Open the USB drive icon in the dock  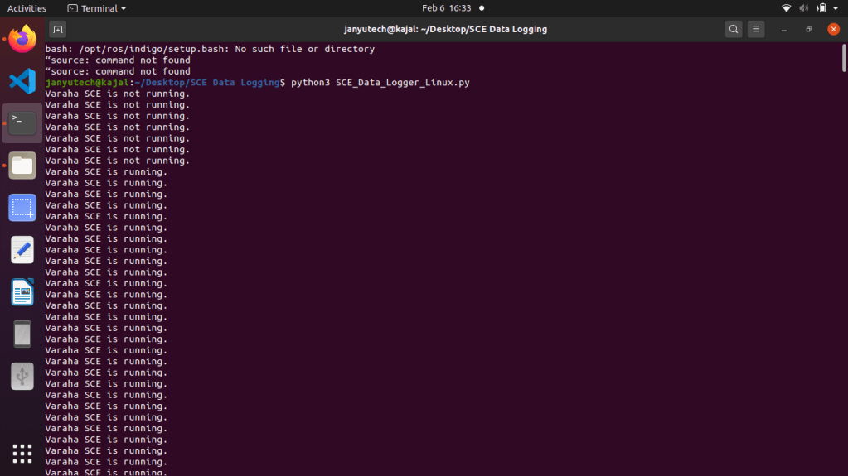22,376
